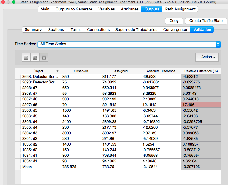Select observed value 2400 cell
Image resolution: width=228 pixels, height=185 pixels.
(81, 121)
